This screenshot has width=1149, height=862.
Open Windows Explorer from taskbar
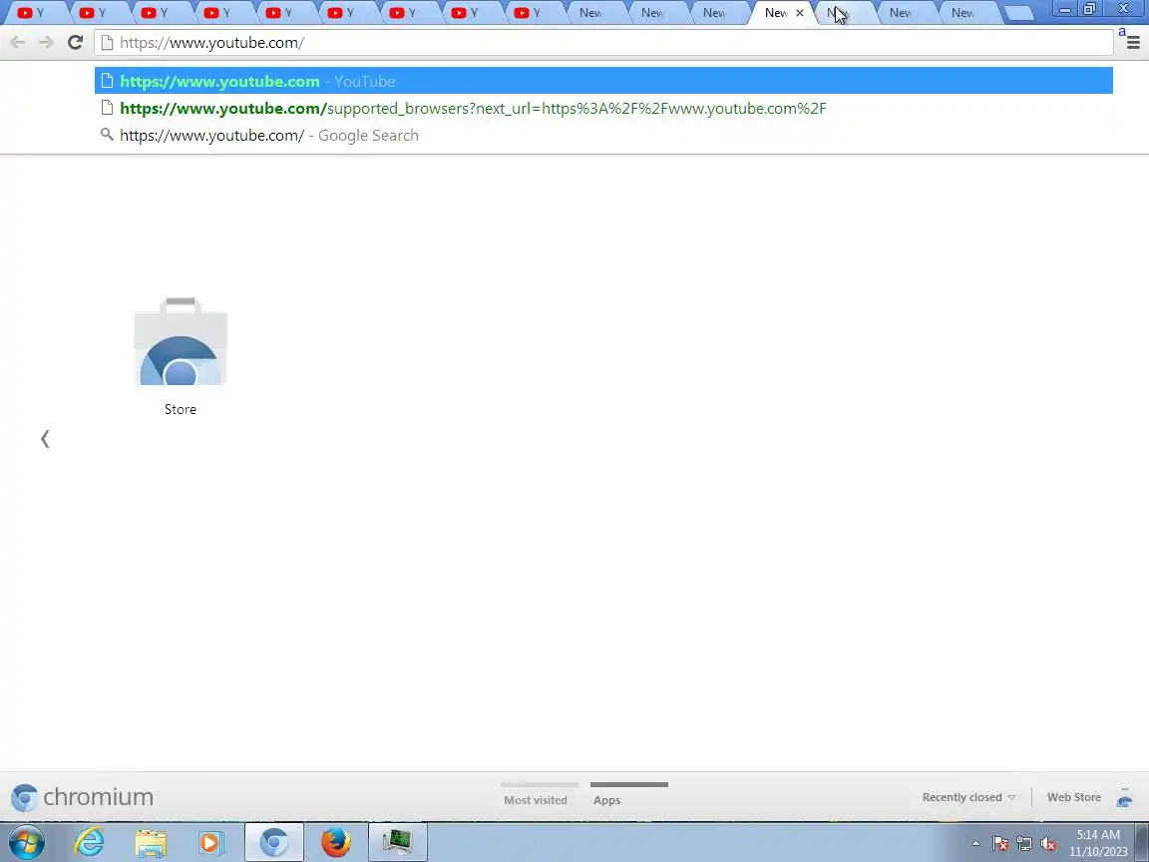coord(151,842)
